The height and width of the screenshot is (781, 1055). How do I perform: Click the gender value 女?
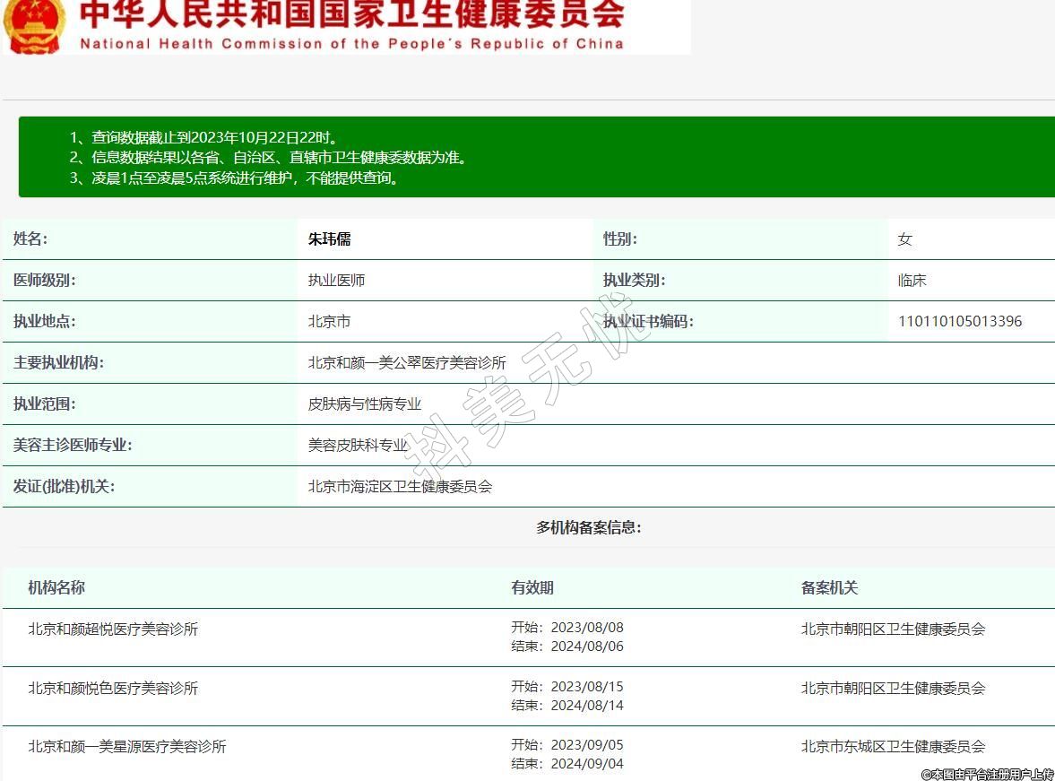pos(904,239)
